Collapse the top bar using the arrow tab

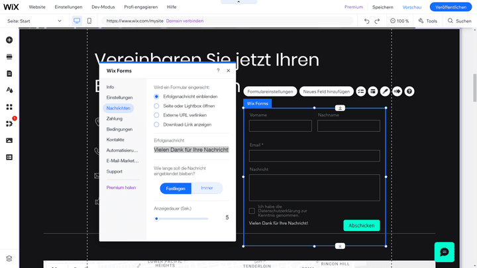(x=238, y=2)
